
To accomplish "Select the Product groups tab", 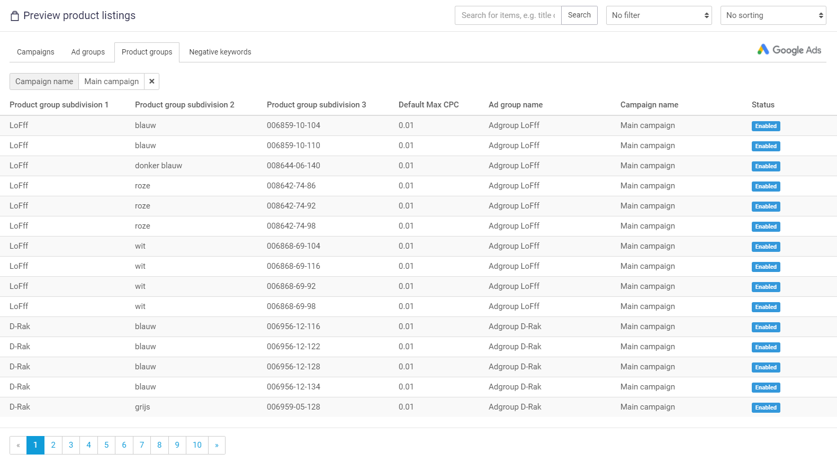I will click(147, 52).
